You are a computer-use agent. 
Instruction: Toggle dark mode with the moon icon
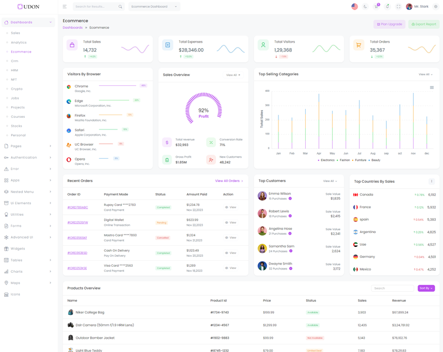(365, 7)
